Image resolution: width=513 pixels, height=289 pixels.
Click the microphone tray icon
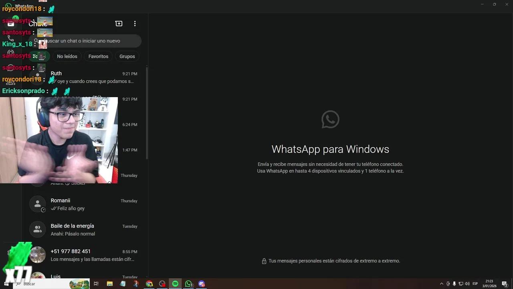pyautogui.click(x=454, y=284)
